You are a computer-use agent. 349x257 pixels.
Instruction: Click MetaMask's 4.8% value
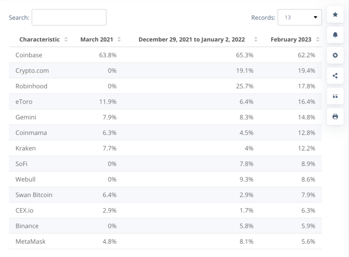pos(110,241)
